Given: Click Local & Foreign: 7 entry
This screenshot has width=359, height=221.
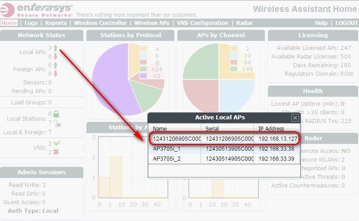Looking at the screenshot, I should [27, 133].
